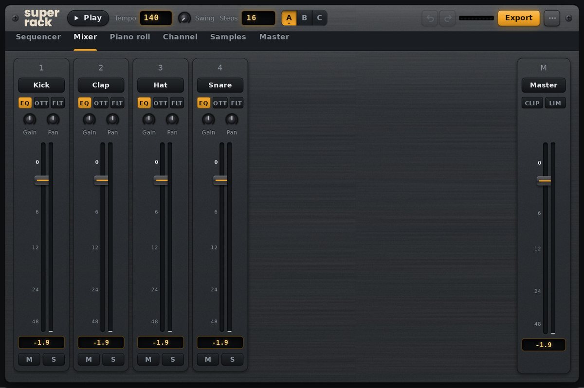Go to the Channel tab
The width and height of the screenshot is (584, 388).
point(180,37)
